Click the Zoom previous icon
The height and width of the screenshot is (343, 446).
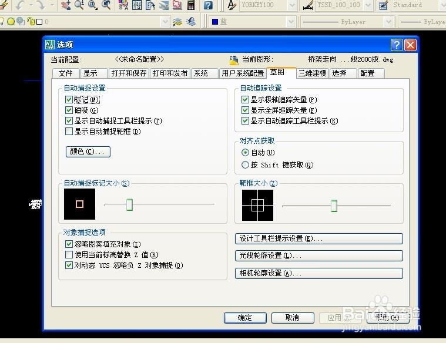pyautogui.click(x=106, y=5)
